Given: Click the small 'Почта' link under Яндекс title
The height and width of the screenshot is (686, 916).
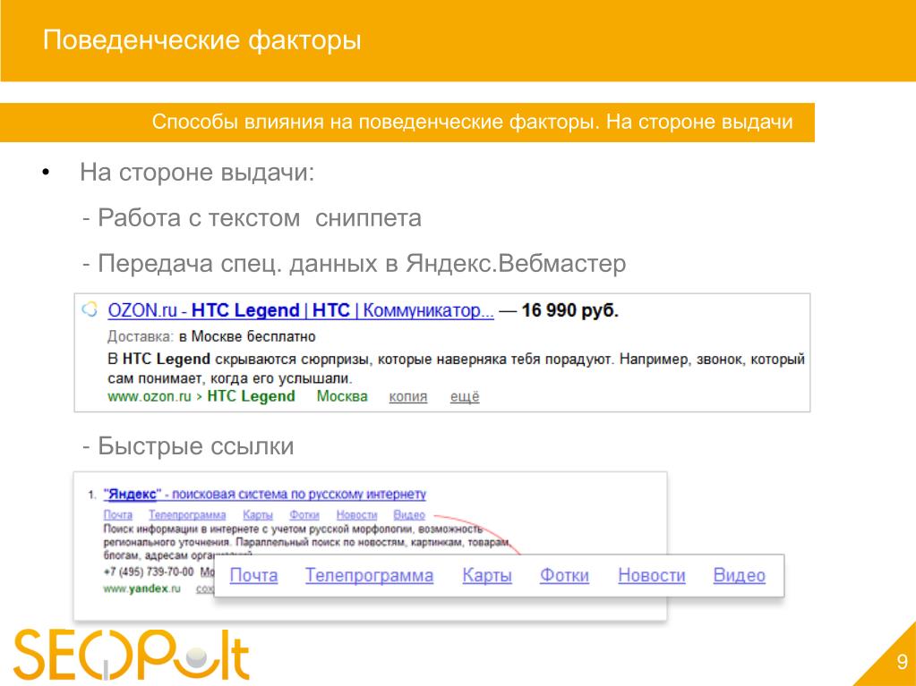Looking at the screenshot, I should [x=118, y=515].
